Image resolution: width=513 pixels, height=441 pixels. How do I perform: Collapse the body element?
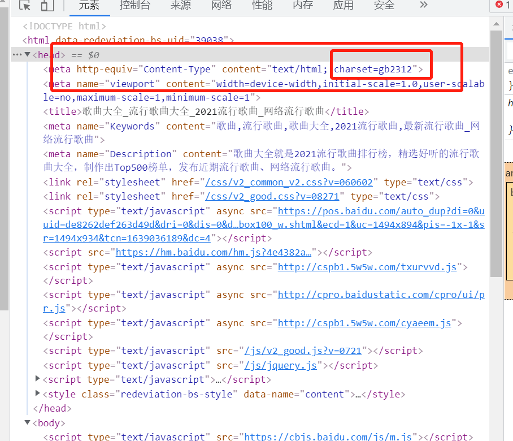pyautogui.click(x=28, y=422)
